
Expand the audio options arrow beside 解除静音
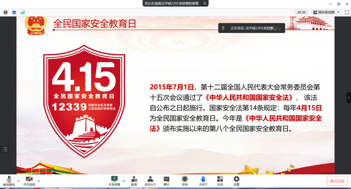click(x=18, y=180)
